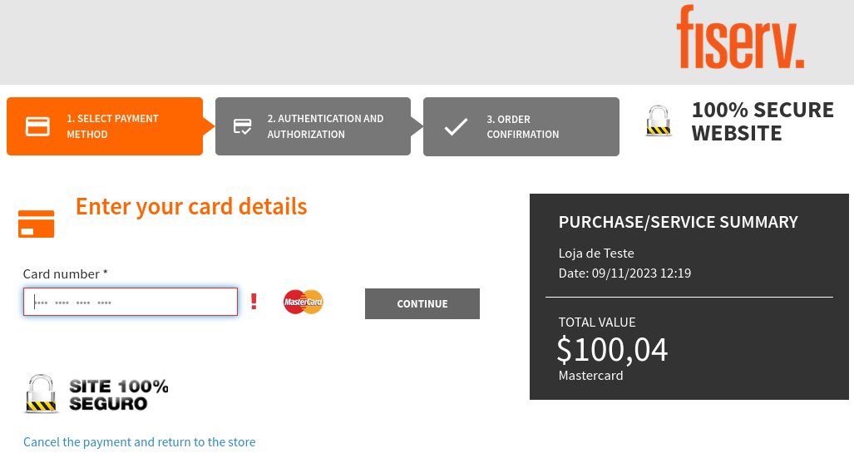This screenshot has width=854, height=453.
Task: Open the Select Payment Method step
Action: [x=105, y=126]
